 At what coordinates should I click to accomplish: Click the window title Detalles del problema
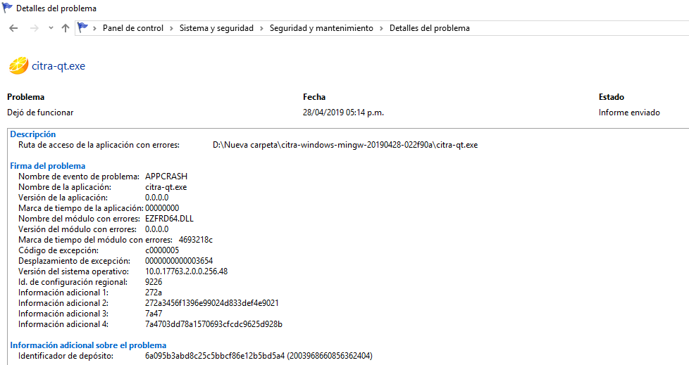(56, 8)
